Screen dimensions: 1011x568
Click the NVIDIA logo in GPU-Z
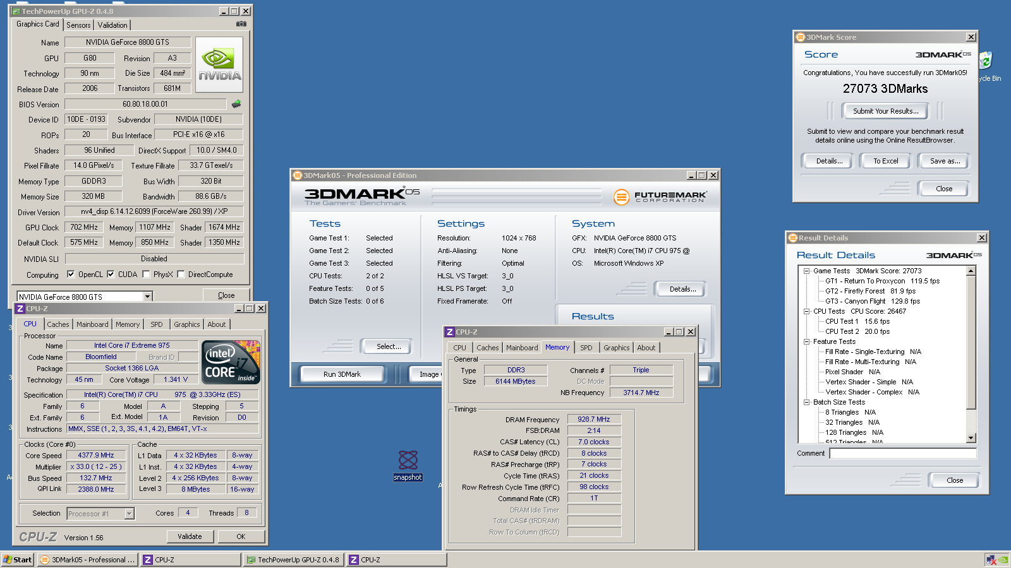coord(219,66)
